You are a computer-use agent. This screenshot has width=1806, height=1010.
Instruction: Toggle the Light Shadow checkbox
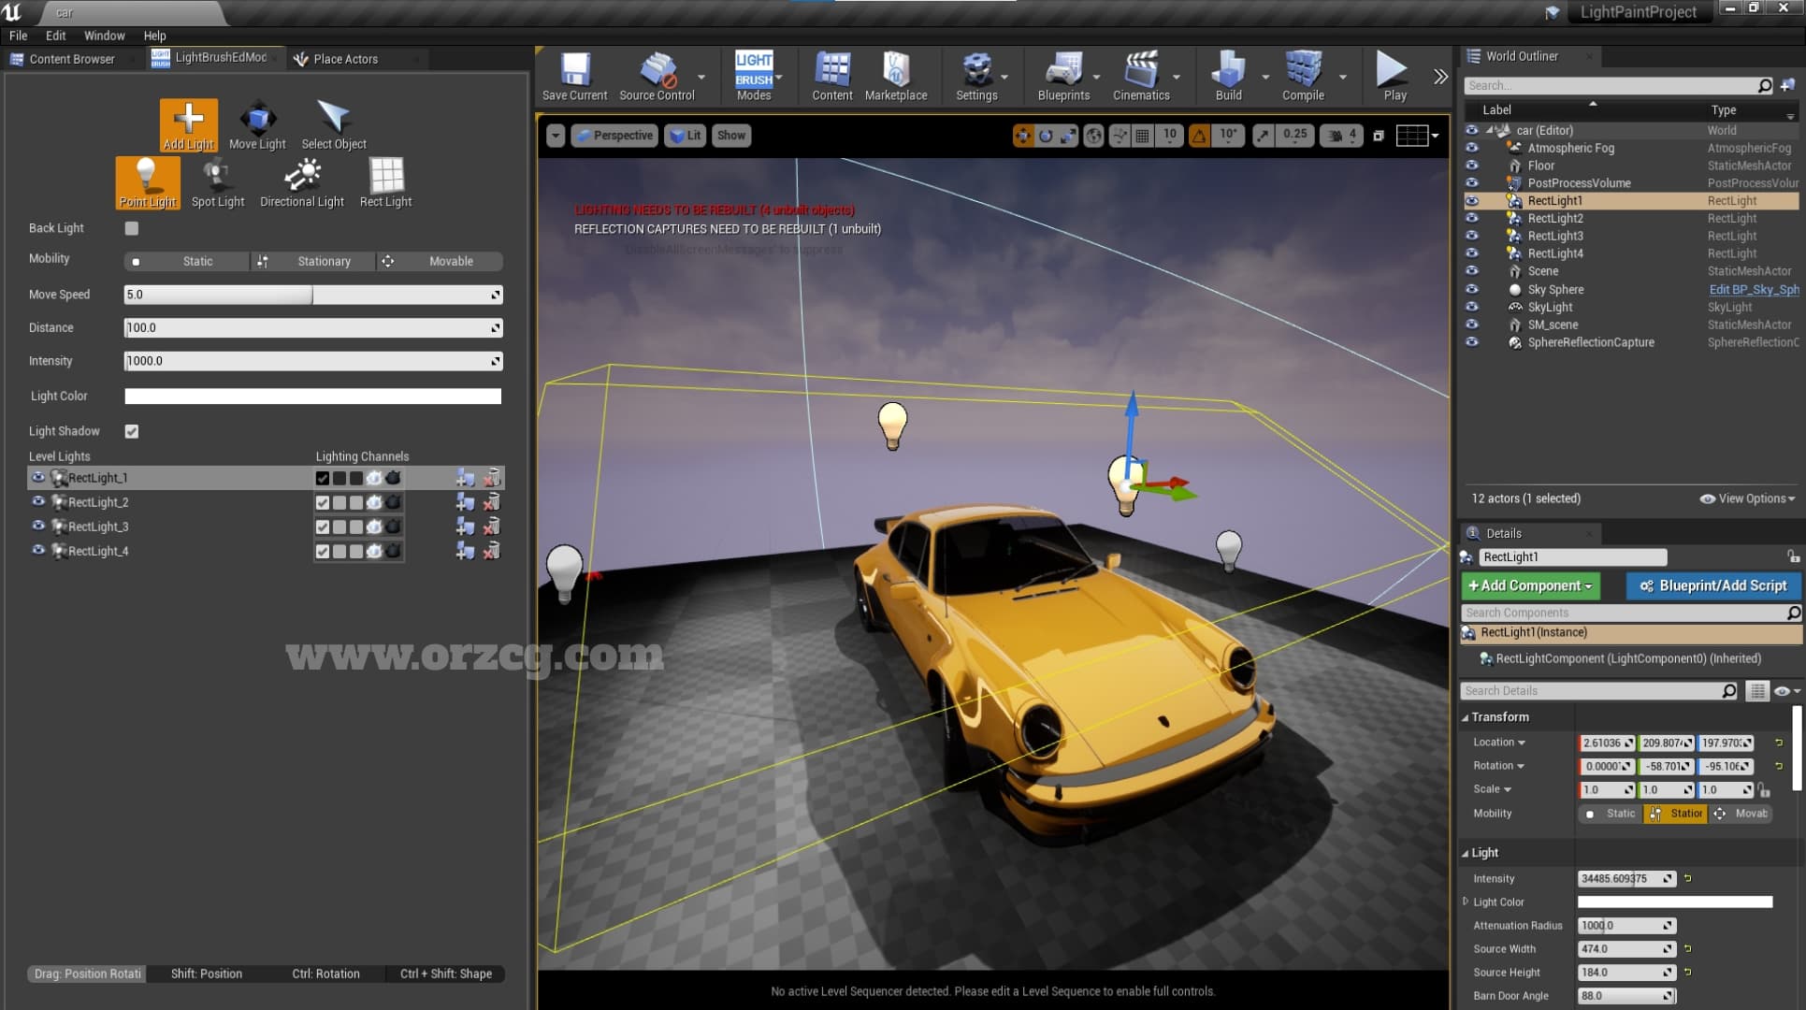tap(132, 431)
